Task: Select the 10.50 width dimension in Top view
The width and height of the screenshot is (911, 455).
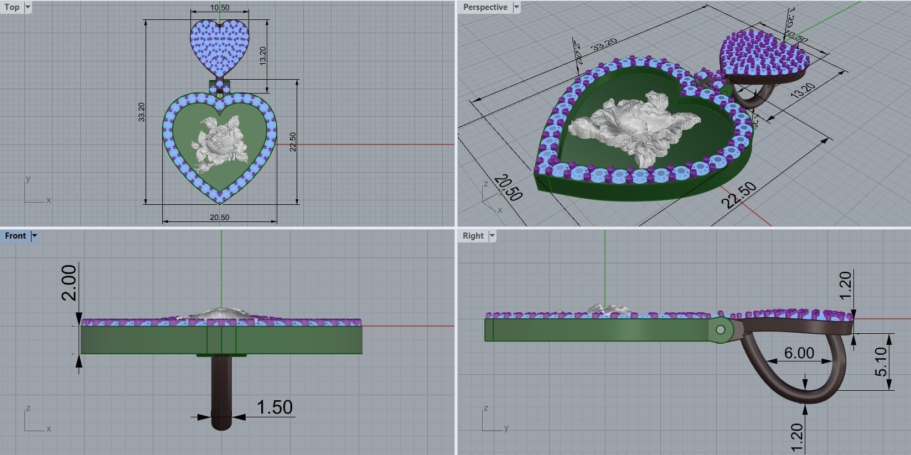Action: point(220,7)
